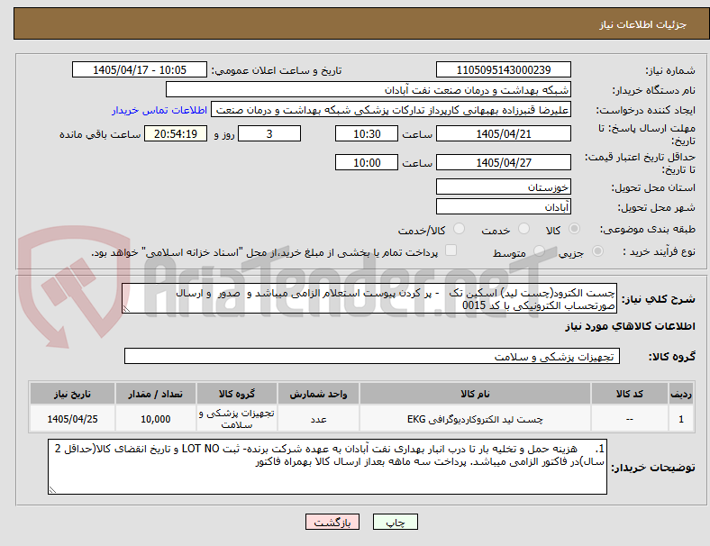Image resolution: width=710 pixels, height=546 pixels.
Task: Click the شرح کلی نیاز text area
Action: click(x=369, y=299)
